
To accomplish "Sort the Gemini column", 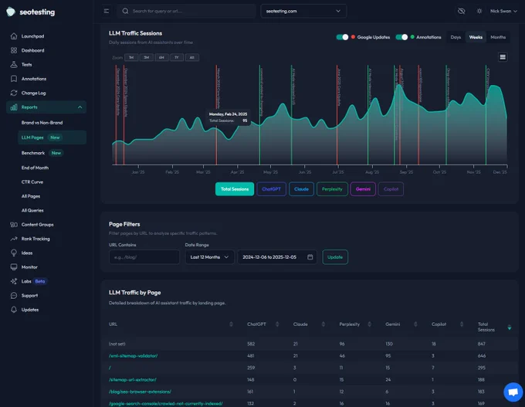I will tap(415, 324).
